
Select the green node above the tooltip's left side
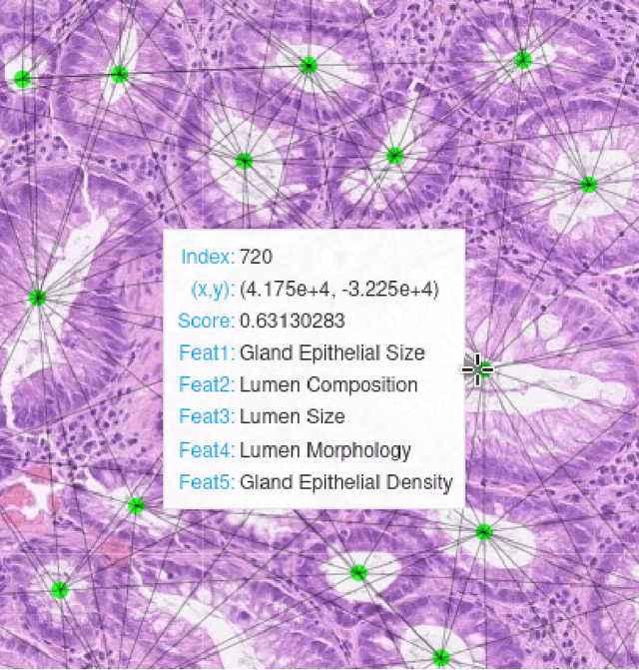(244, 161)
